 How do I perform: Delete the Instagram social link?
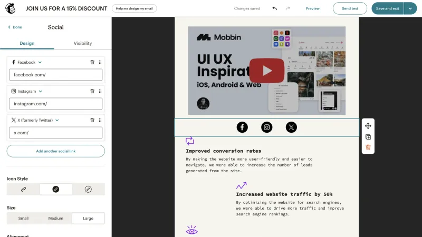(x=92, y=91)
